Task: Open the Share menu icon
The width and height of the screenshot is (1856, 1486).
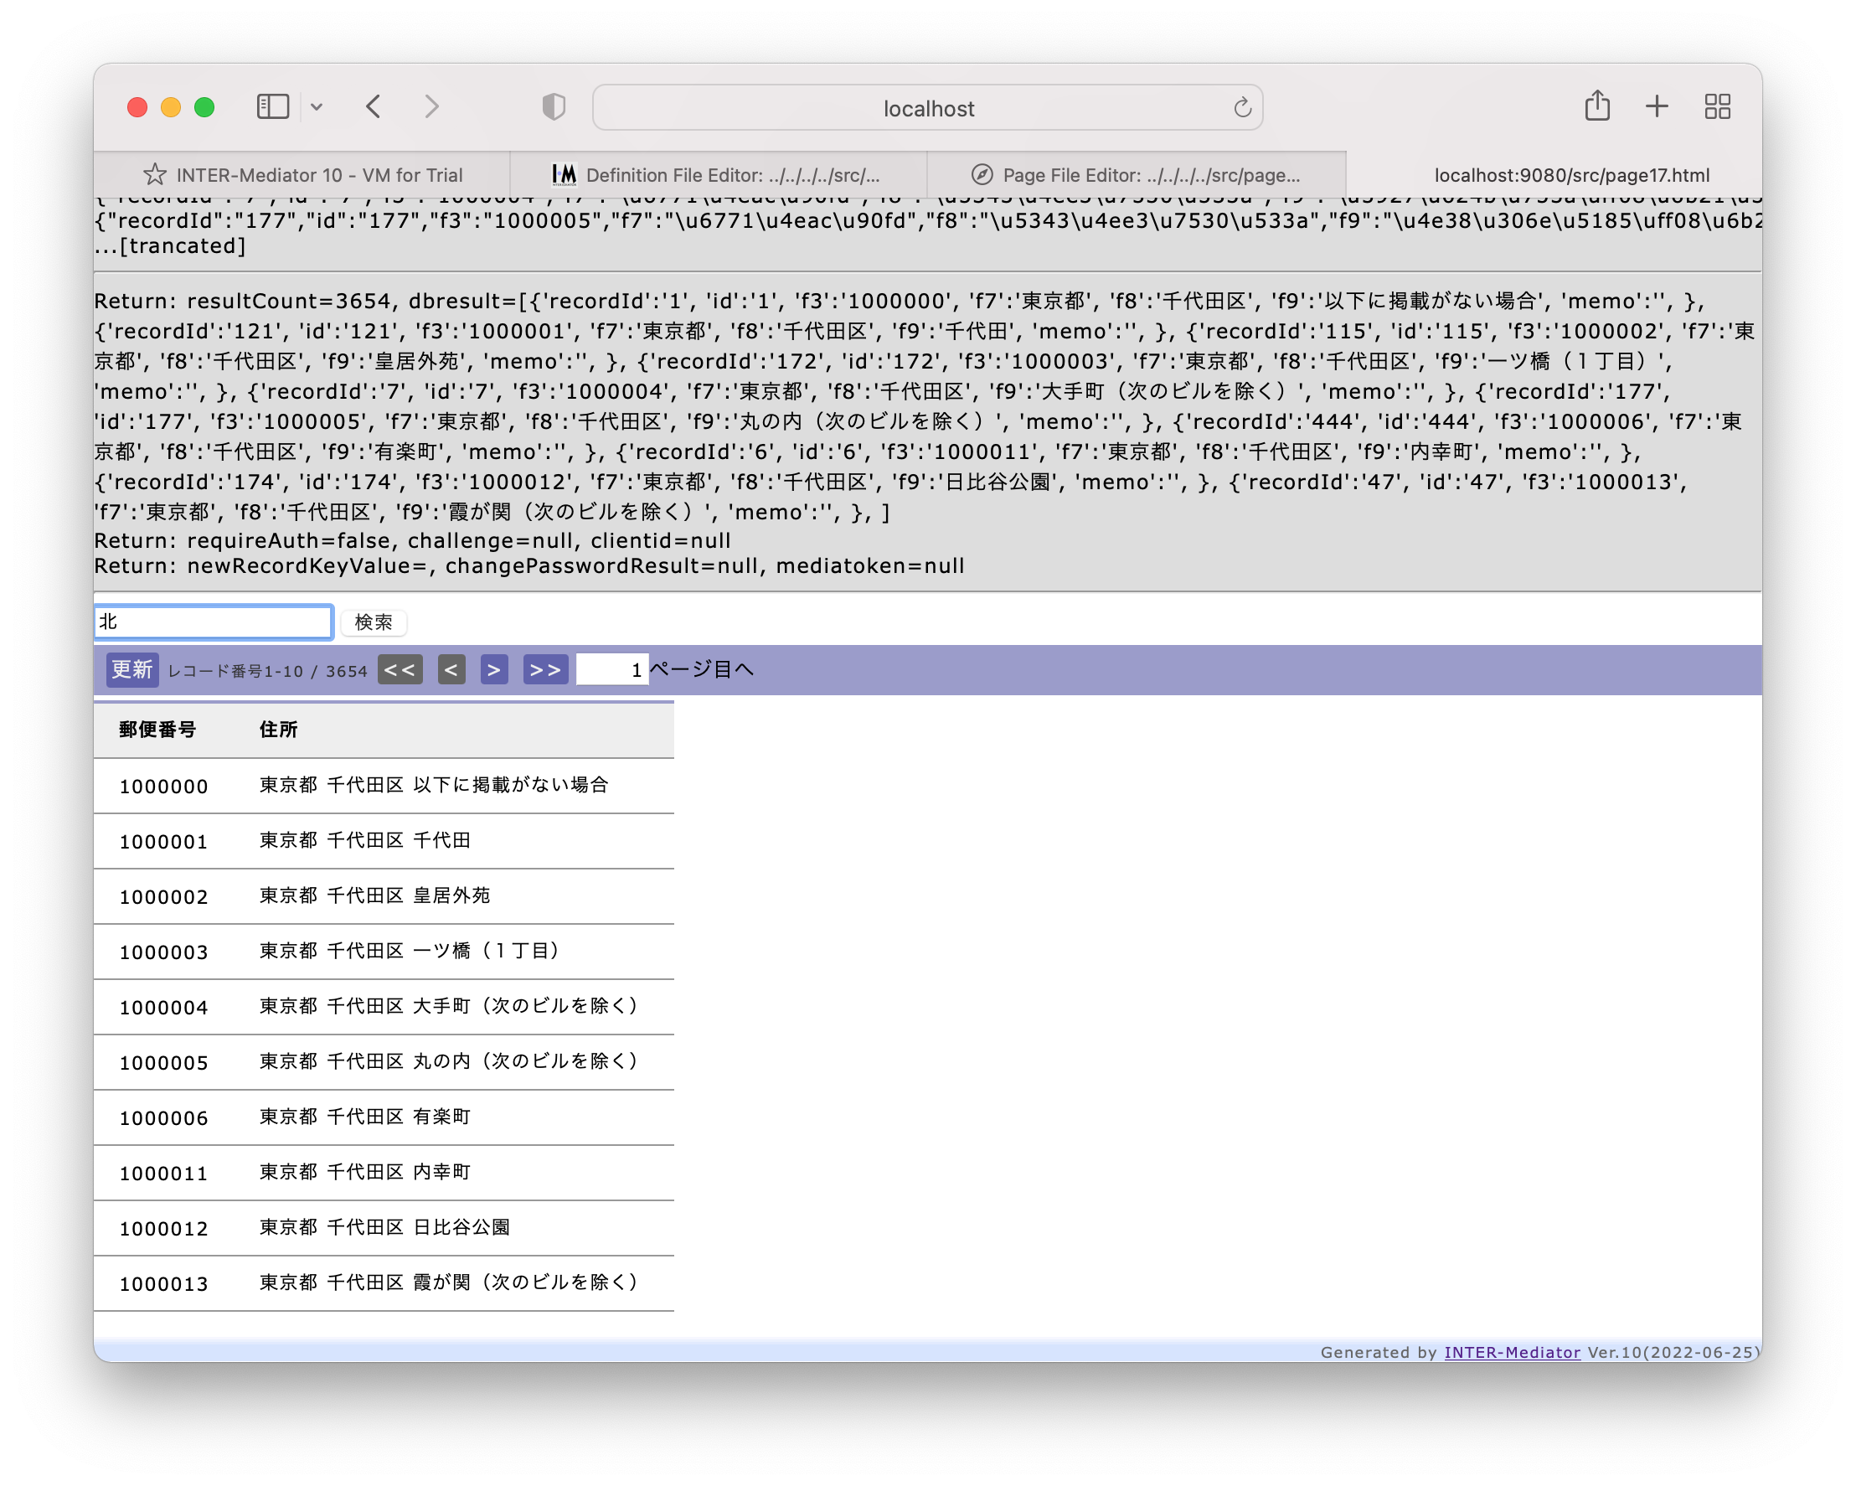Action: coord(1597,106)
